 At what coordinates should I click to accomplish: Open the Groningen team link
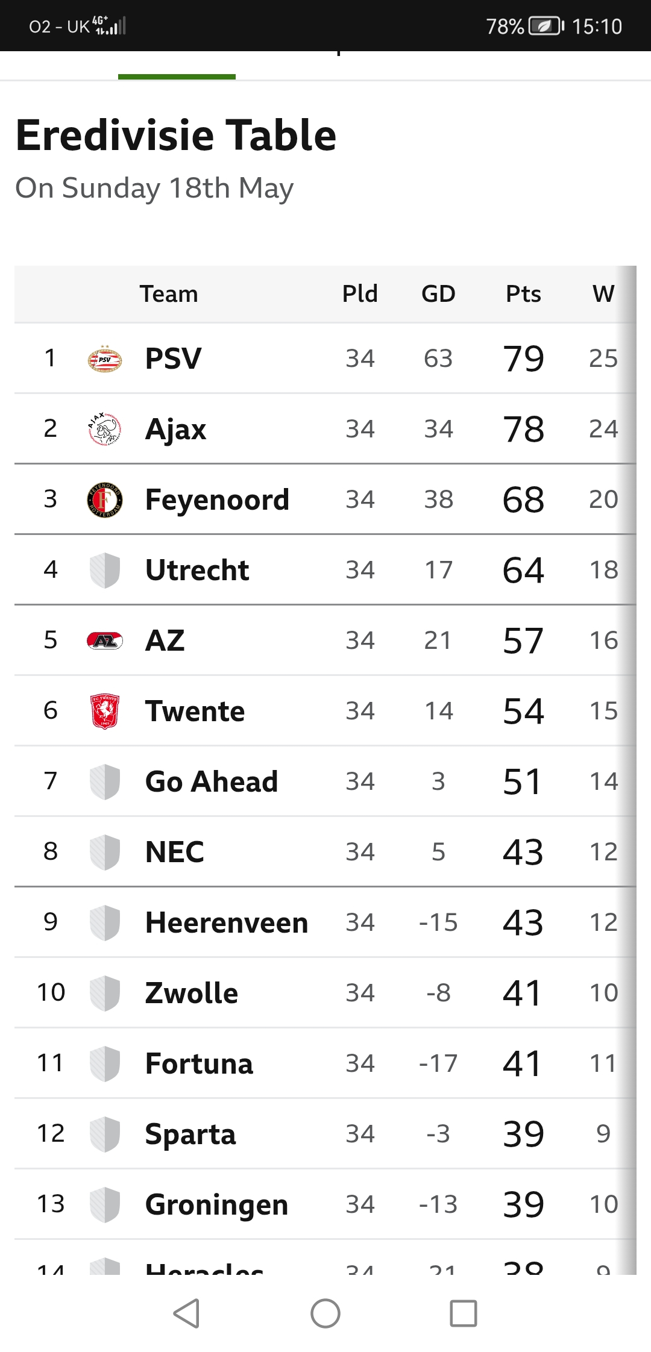(217, 1204)
